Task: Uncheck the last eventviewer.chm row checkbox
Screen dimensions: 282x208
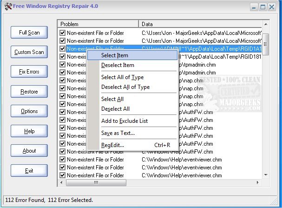Action: click(62, 175)
